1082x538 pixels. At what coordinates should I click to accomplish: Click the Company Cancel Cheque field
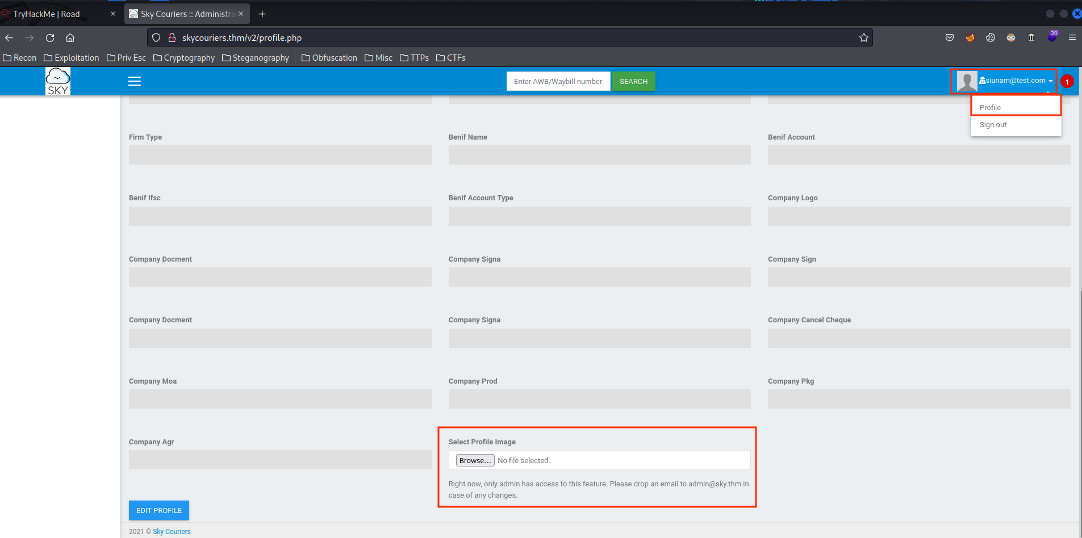[919, 338]
